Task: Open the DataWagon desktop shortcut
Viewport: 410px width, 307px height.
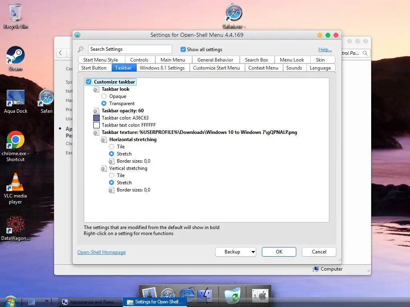Action: 15,228
